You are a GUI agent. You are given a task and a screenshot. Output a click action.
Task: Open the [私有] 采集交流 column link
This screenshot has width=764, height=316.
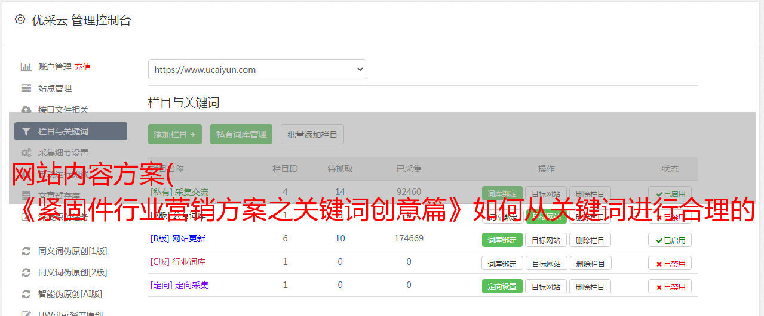(x=179, y=192)
